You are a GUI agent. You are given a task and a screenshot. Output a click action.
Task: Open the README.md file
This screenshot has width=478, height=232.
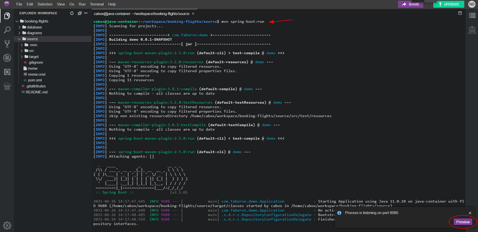(36, 92)
